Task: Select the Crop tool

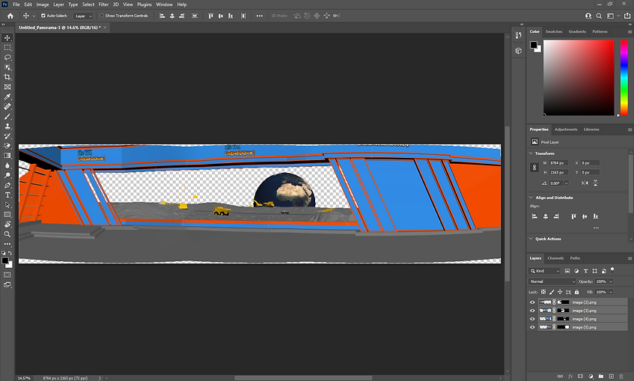Action: [x=7, y=77]
